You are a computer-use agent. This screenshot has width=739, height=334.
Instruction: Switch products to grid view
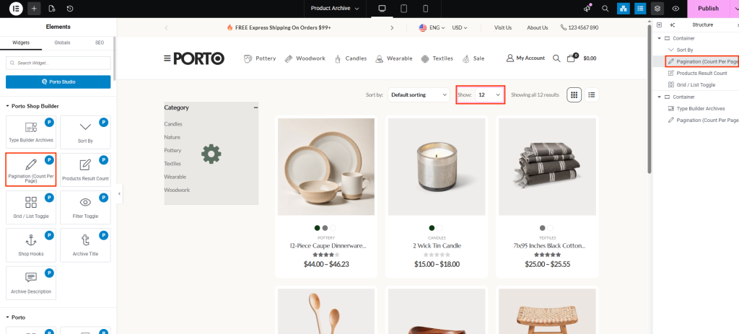574,95
